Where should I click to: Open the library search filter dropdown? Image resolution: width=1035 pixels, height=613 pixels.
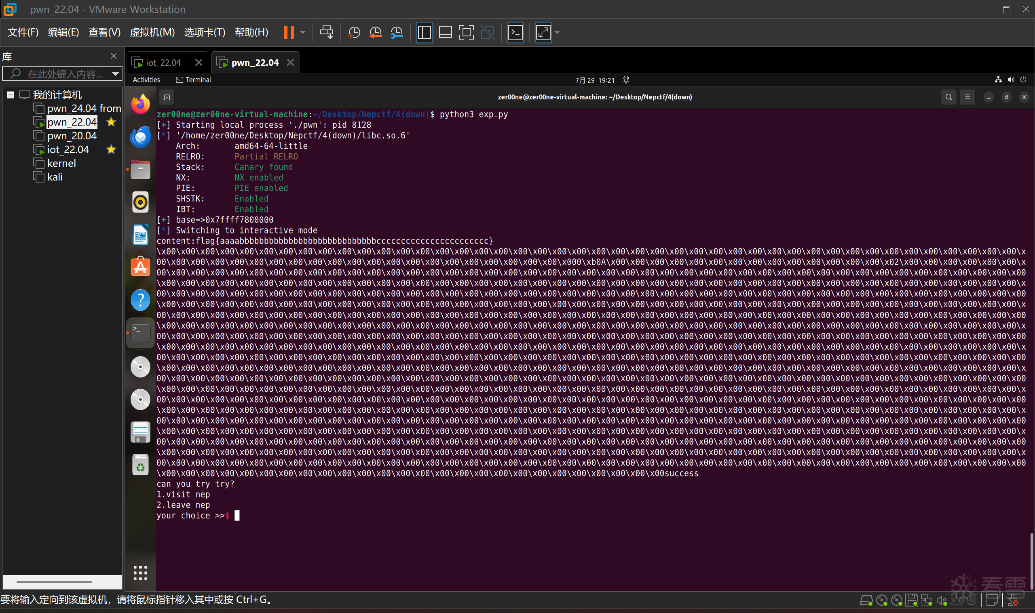tap(115, 74)
